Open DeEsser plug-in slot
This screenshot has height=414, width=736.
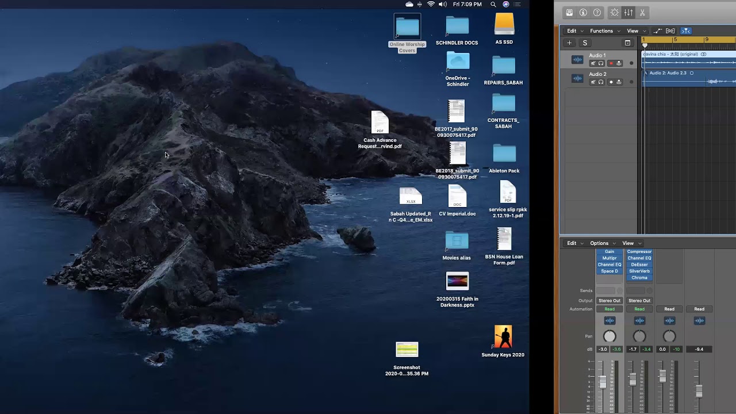[x=639, y=264]
